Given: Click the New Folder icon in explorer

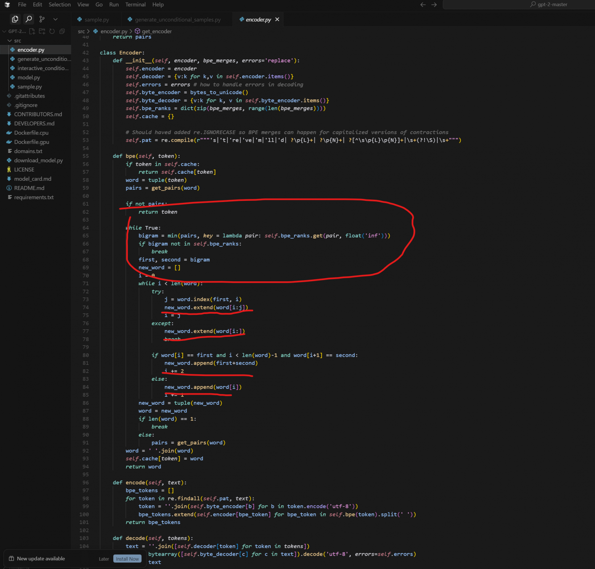Looking at the screenshot, I should click(42, 31).
